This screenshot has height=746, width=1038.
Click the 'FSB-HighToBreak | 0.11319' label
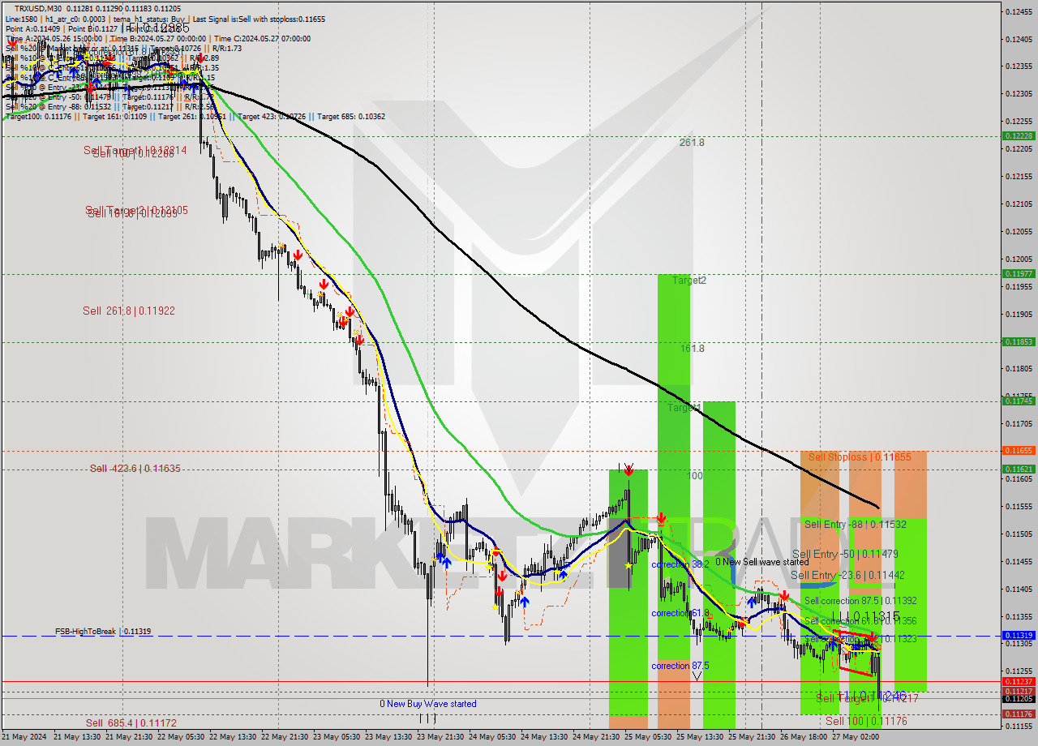click(103, 631)
